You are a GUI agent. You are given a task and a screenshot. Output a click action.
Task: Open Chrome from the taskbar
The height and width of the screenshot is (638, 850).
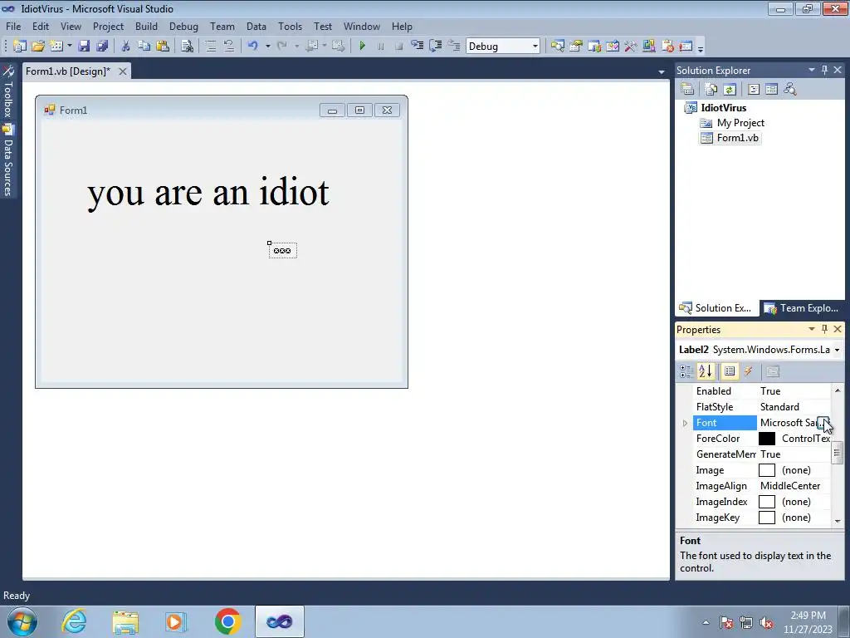pos(227,621)
